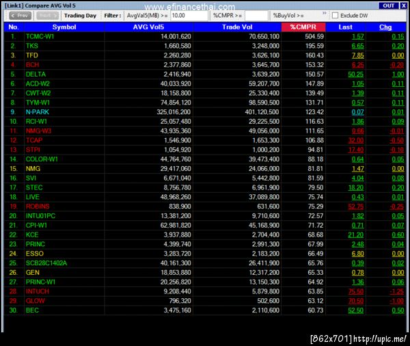Viewport: 410px width, 346px height.
Task: Click change value -1.25 of INTUCH
Action: (x=397, y=291)
